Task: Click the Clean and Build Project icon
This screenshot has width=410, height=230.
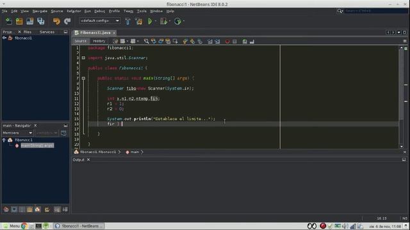Action: 139,21
